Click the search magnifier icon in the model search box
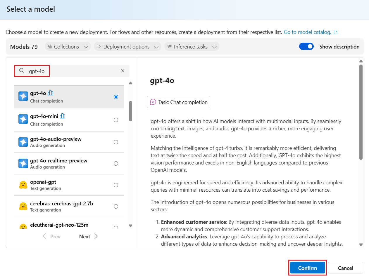Screen dimensions: 369x279 21,71
